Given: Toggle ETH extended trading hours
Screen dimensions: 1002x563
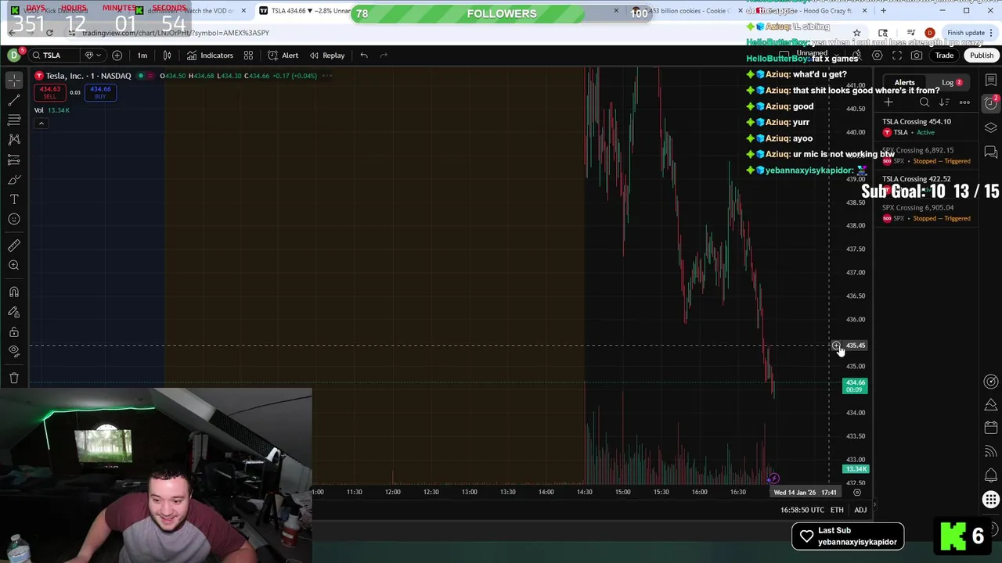Looking at the screenshot, I should click(837, 510).
